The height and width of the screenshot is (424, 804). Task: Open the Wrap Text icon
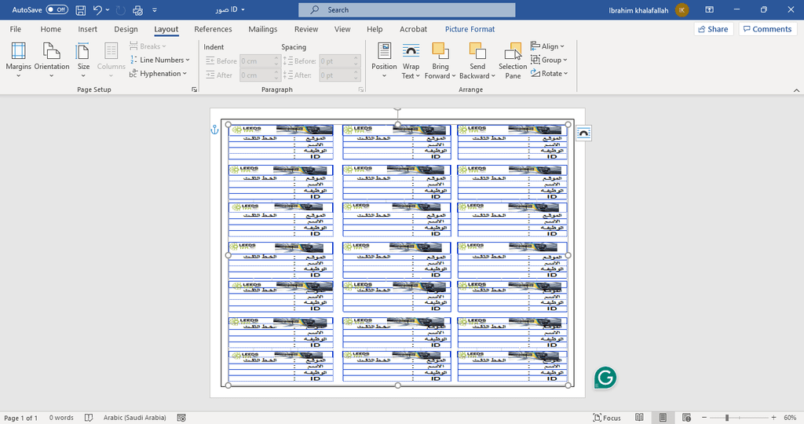(411, 52)
